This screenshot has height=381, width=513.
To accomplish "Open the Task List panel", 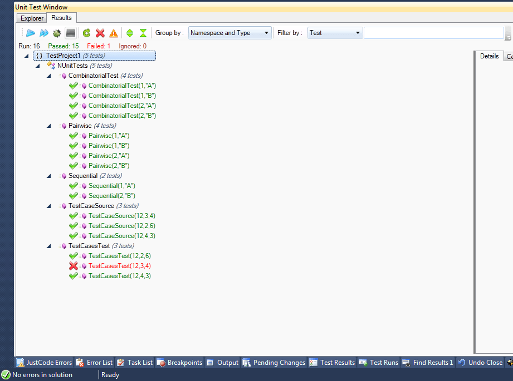I will click(135, 363).
